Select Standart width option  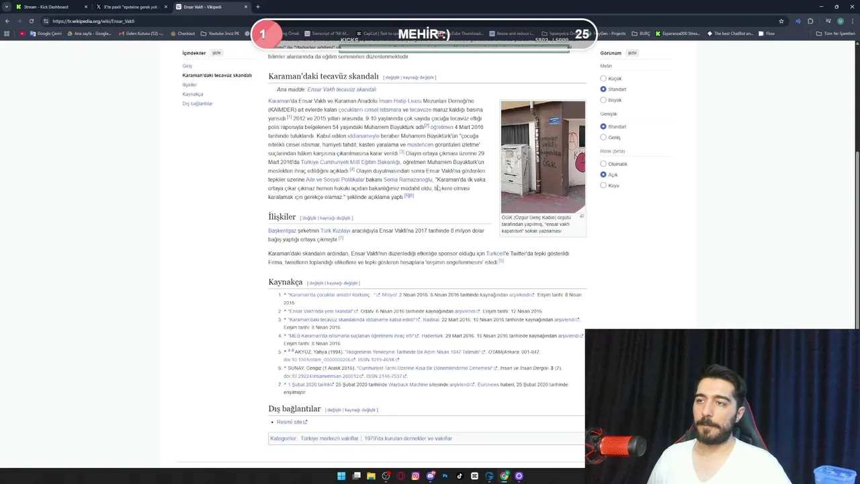tap(603, 126)
